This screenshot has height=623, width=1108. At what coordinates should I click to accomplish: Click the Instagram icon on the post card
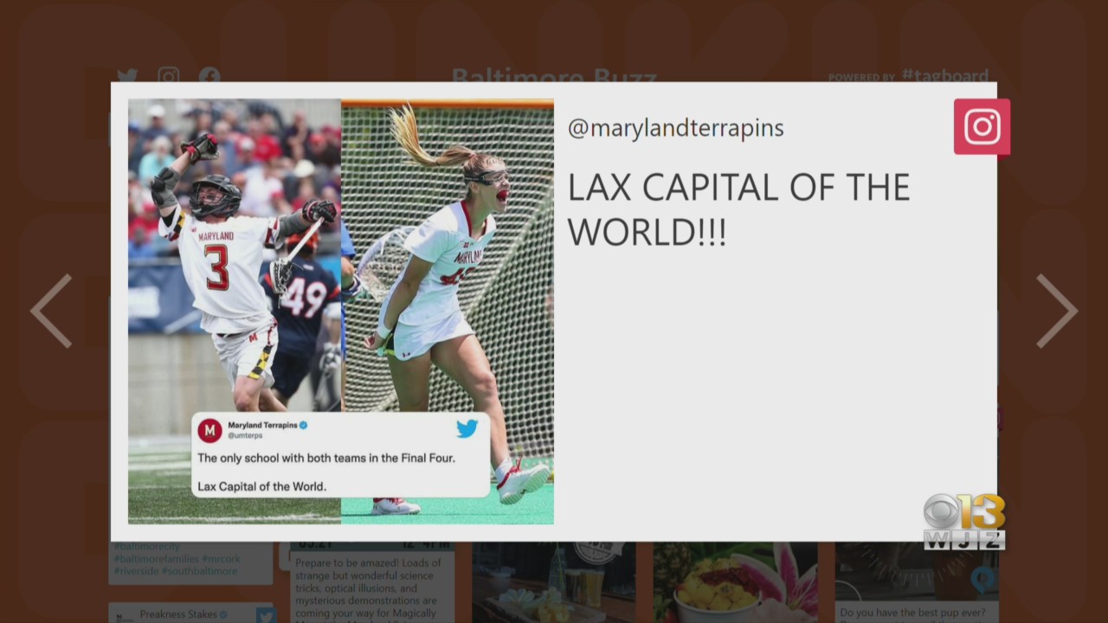pos(982,126)
